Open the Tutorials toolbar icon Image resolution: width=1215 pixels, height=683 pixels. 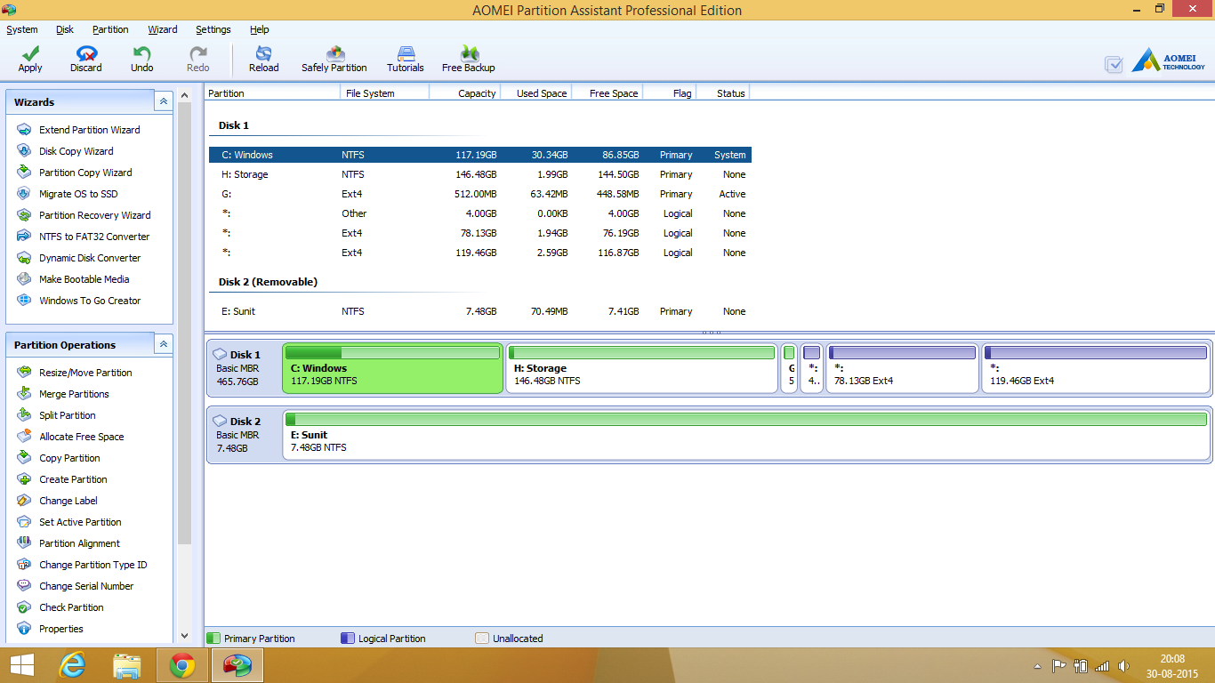point(406,54)
